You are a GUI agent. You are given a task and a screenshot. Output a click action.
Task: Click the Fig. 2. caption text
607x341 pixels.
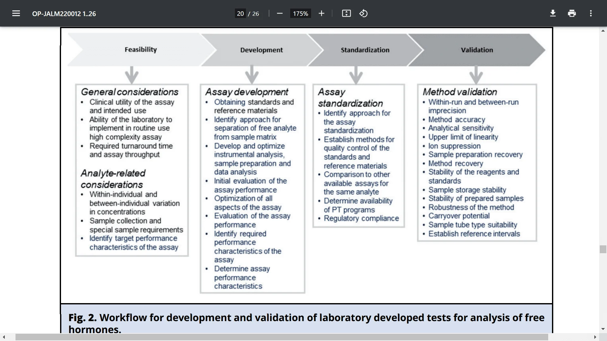(306, 323)
